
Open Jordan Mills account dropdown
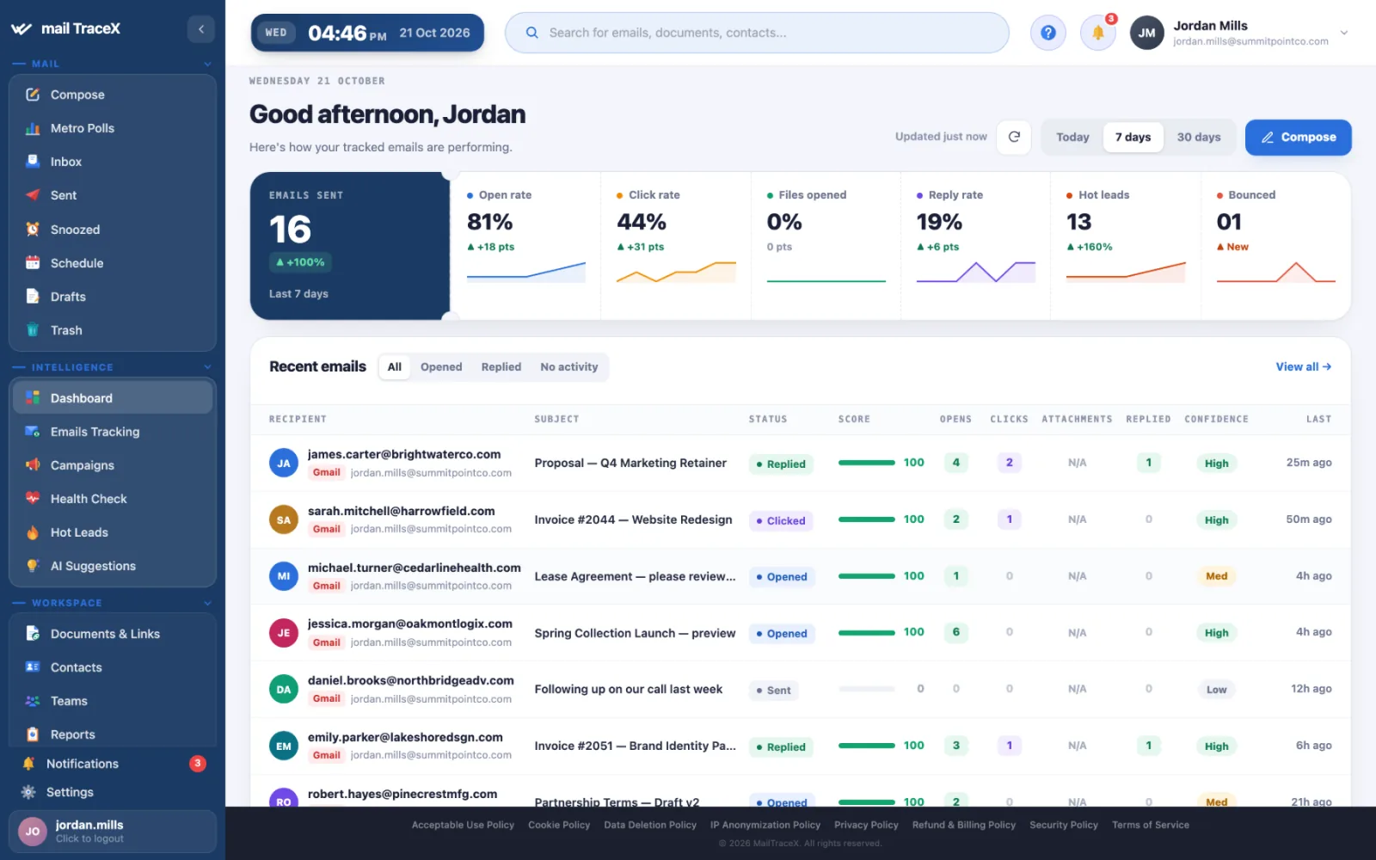coord(1239,33)
